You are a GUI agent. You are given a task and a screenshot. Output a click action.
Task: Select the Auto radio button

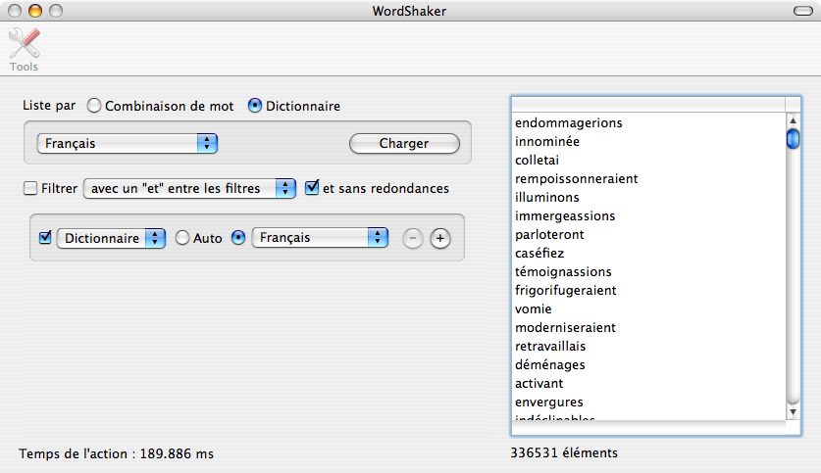(182, 238)
